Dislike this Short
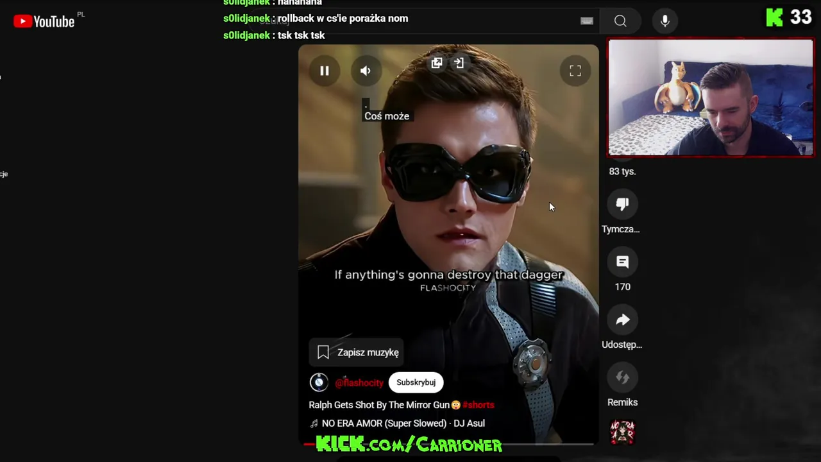Screen dimensions: 821x462 pos(622,204)
